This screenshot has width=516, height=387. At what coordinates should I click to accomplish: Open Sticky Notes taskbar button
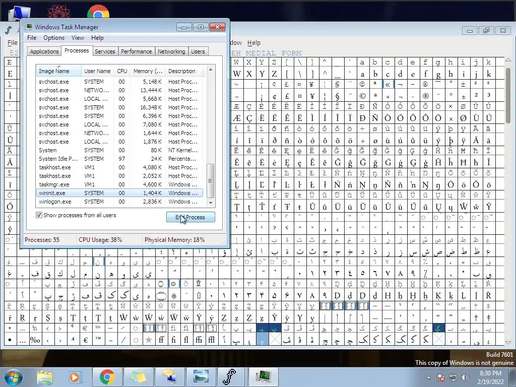pos(139,377)
